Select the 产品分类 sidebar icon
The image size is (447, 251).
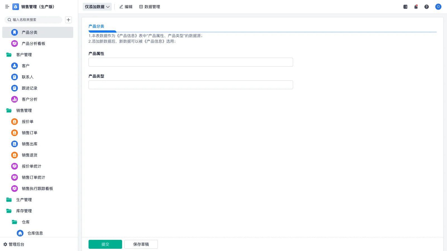pos(14,32)
